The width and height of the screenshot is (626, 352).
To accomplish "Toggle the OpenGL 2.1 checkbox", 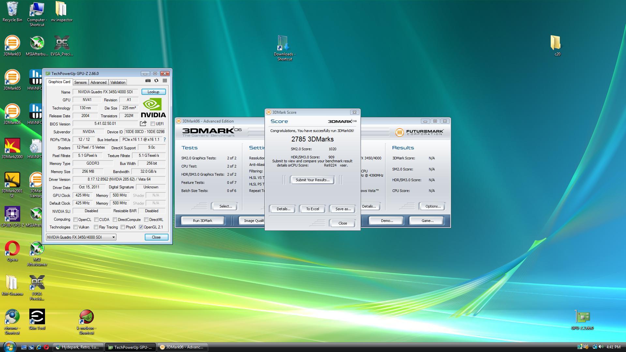I will pos(141,227).
